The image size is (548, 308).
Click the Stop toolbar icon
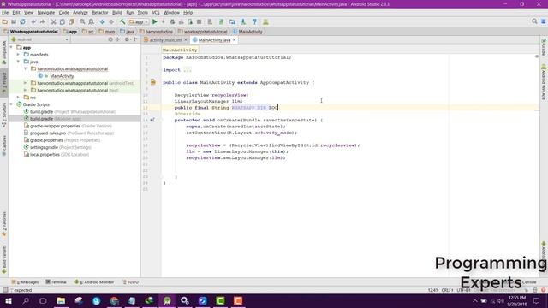click(199, 21)
